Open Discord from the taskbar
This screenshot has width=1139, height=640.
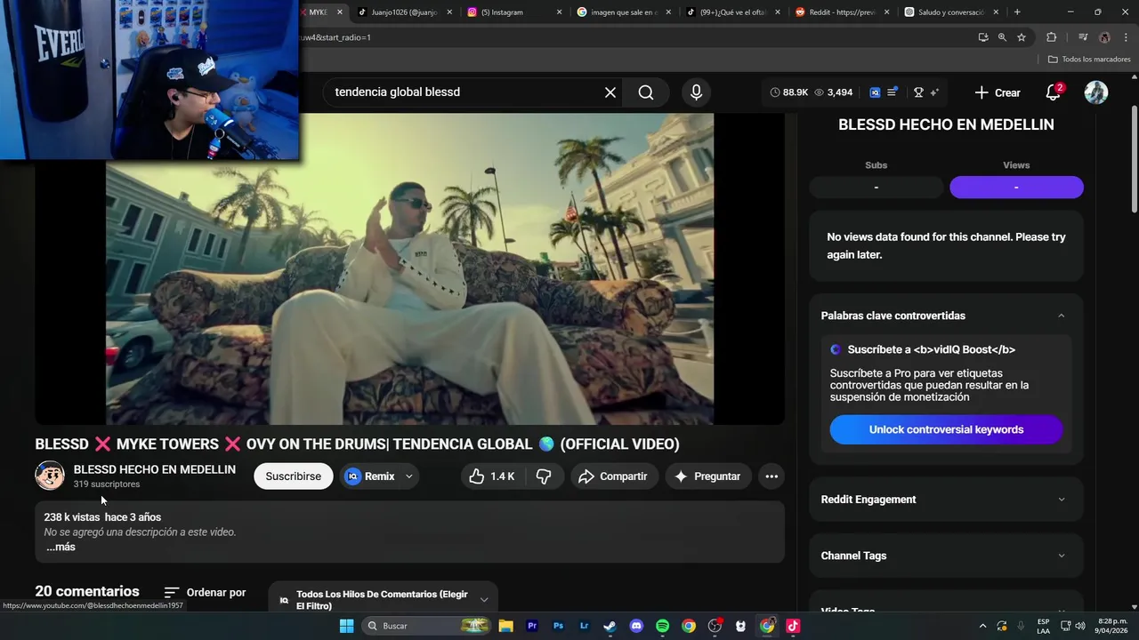tap(636, 626)
